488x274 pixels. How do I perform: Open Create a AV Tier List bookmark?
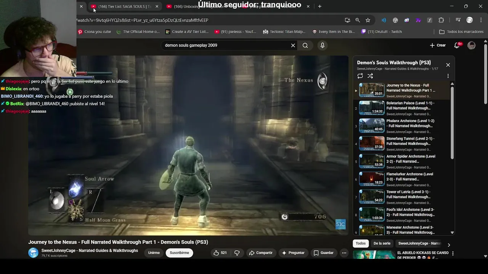coord(187,32)
